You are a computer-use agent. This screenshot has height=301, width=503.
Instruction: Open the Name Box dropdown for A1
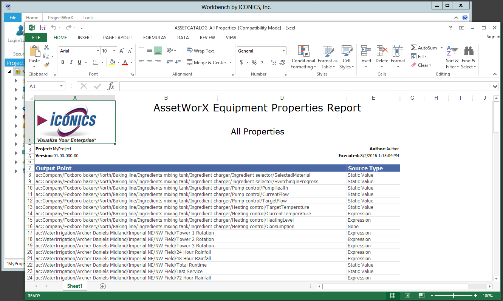point(62,86)
